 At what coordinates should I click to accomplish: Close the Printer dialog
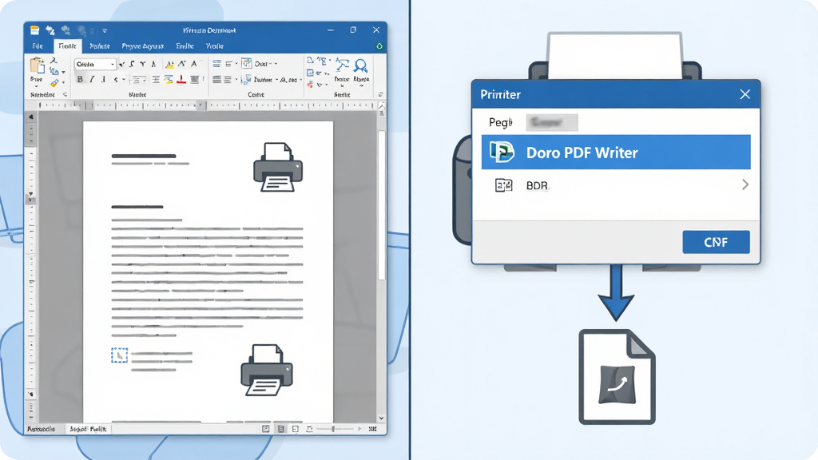[745, 94]
